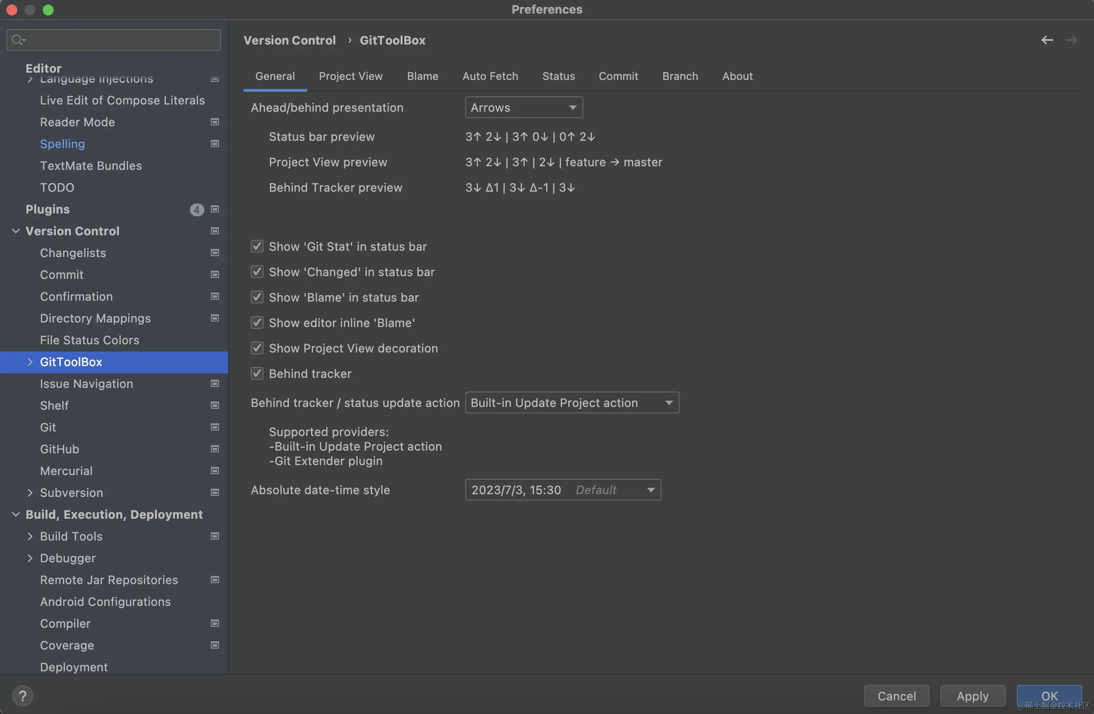Click project-level icon beside Plugins

coord(214,209)
